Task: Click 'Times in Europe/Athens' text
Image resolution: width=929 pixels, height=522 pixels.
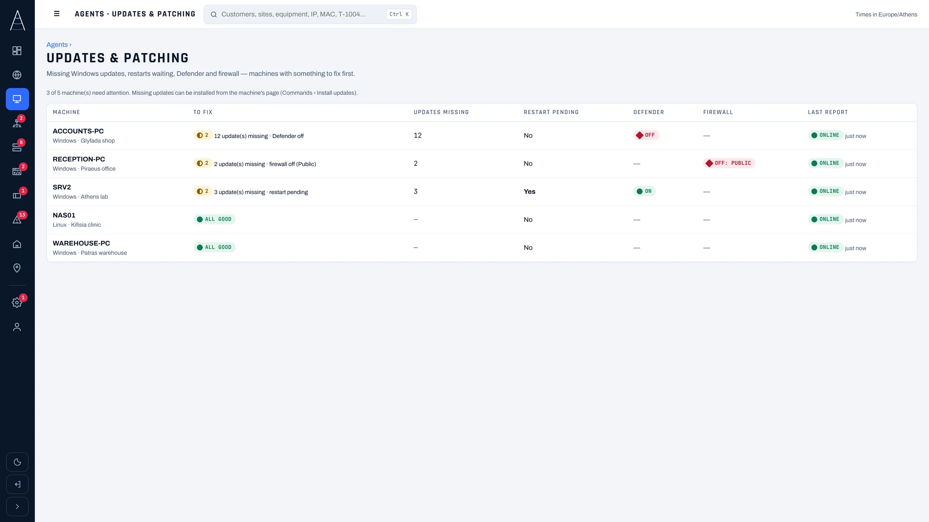Action: (886, 14)
